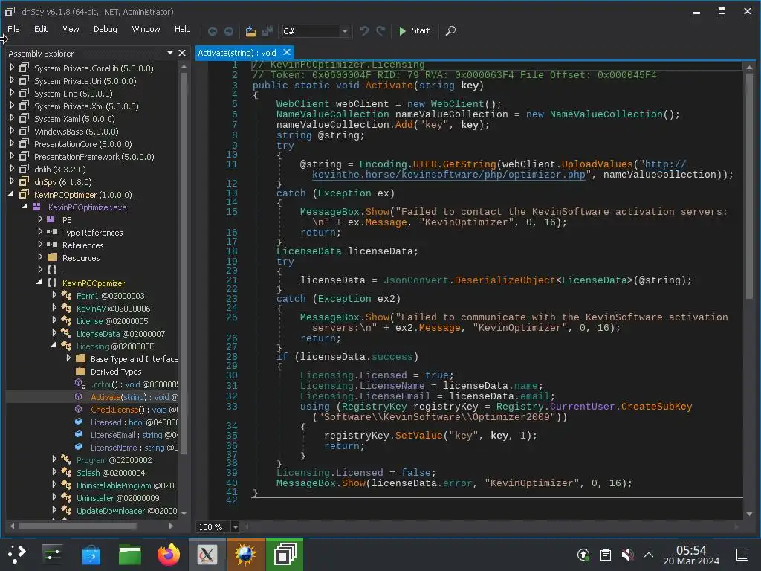Click the Navigate Back arrow in toolbar
This screenshot has height=571, width=761.
pos(212,31)
